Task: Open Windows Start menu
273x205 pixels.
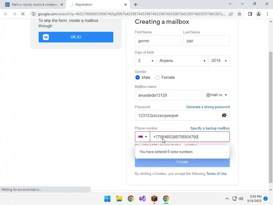Action: pyautogui.click(x=107, y=199)
